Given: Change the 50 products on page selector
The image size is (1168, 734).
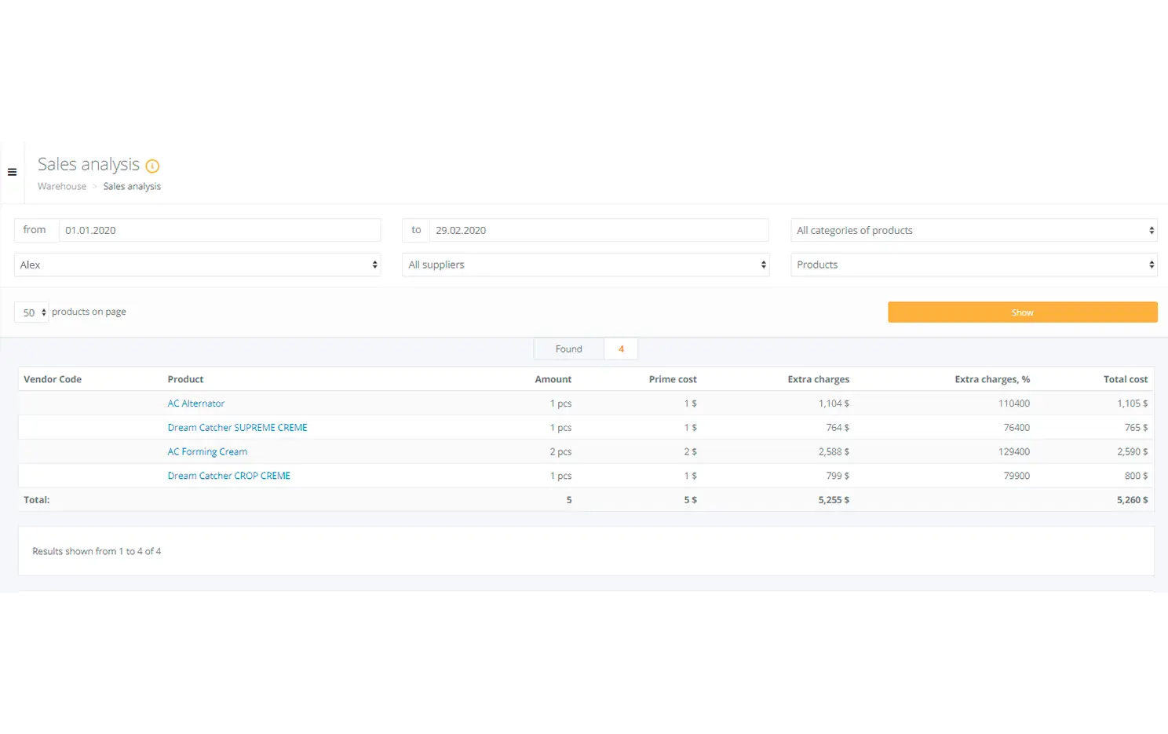Looking at the screenshot, I should point(31,312).
